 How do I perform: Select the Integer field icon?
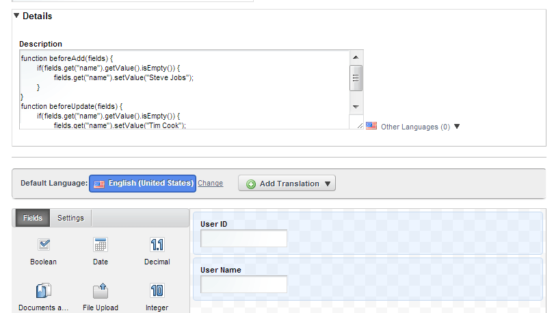click(x=157, y=290)
